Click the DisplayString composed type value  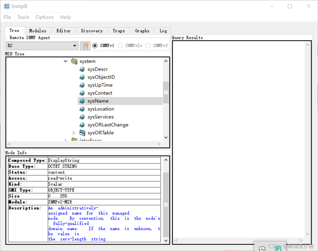[64, 160]
